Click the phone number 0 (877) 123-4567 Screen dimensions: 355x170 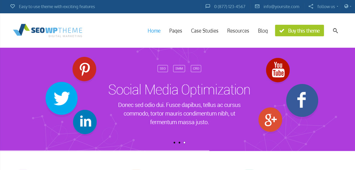pos(230,6)
